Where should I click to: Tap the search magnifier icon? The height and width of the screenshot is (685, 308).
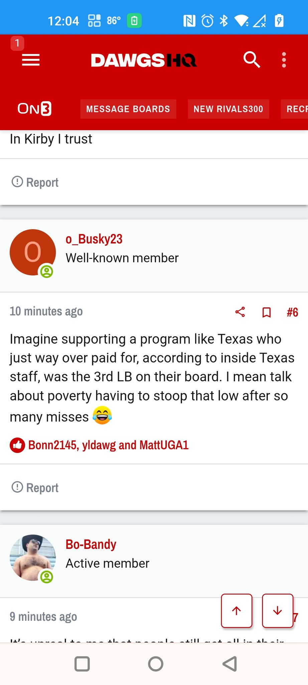[252, 60]
